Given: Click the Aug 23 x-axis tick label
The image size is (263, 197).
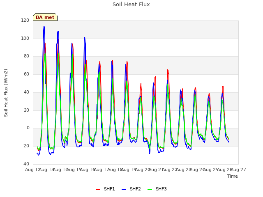Looking at the screenshot, I should click(184, 170).
